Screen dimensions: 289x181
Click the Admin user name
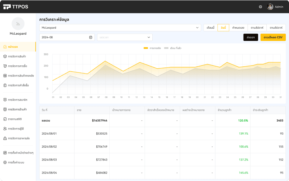click(x=279, y=7)
